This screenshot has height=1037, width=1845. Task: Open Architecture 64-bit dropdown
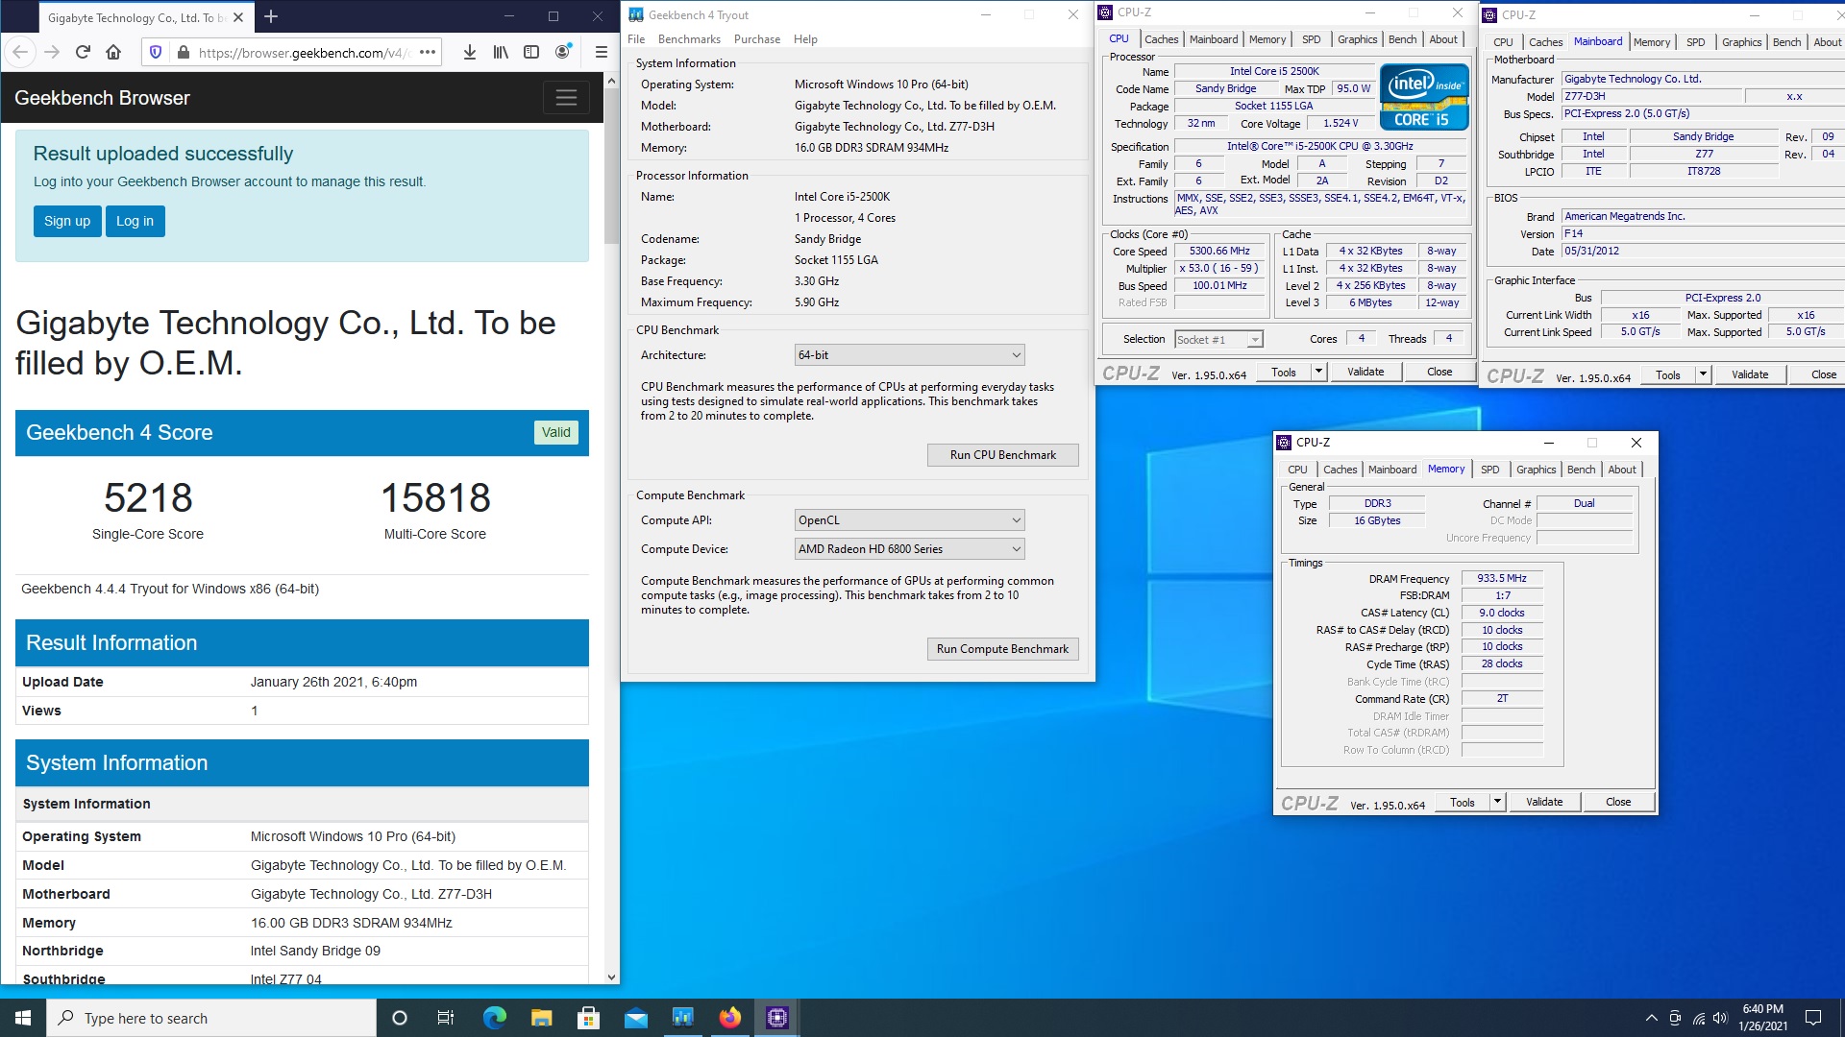click(909, 355)
